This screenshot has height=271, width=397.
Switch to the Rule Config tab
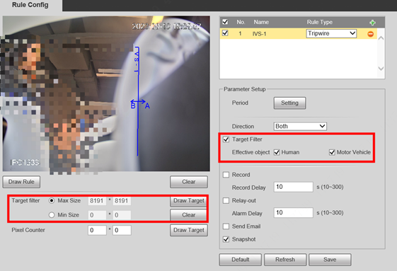click(30, 5)
